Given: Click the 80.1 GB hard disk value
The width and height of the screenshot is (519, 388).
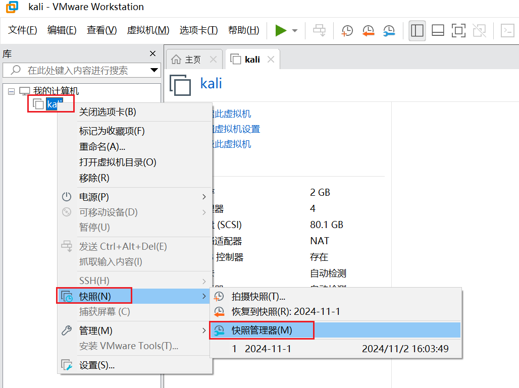Looking at the screenshot, I should (327, 225).
